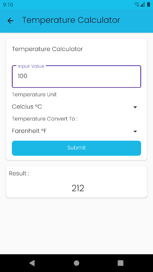Focus the Input Value field with 100

(76, 76)
